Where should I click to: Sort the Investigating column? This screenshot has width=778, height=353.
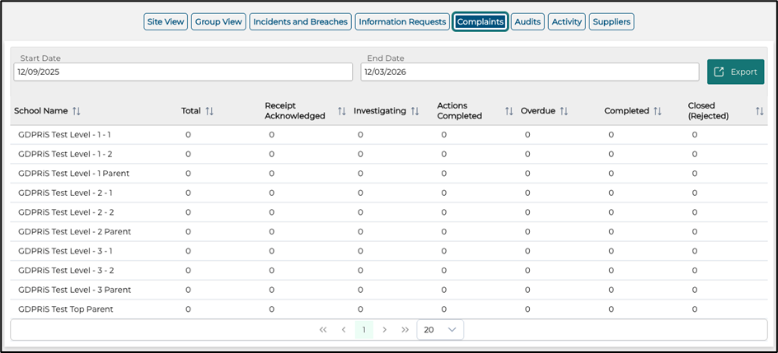point(415,111)
